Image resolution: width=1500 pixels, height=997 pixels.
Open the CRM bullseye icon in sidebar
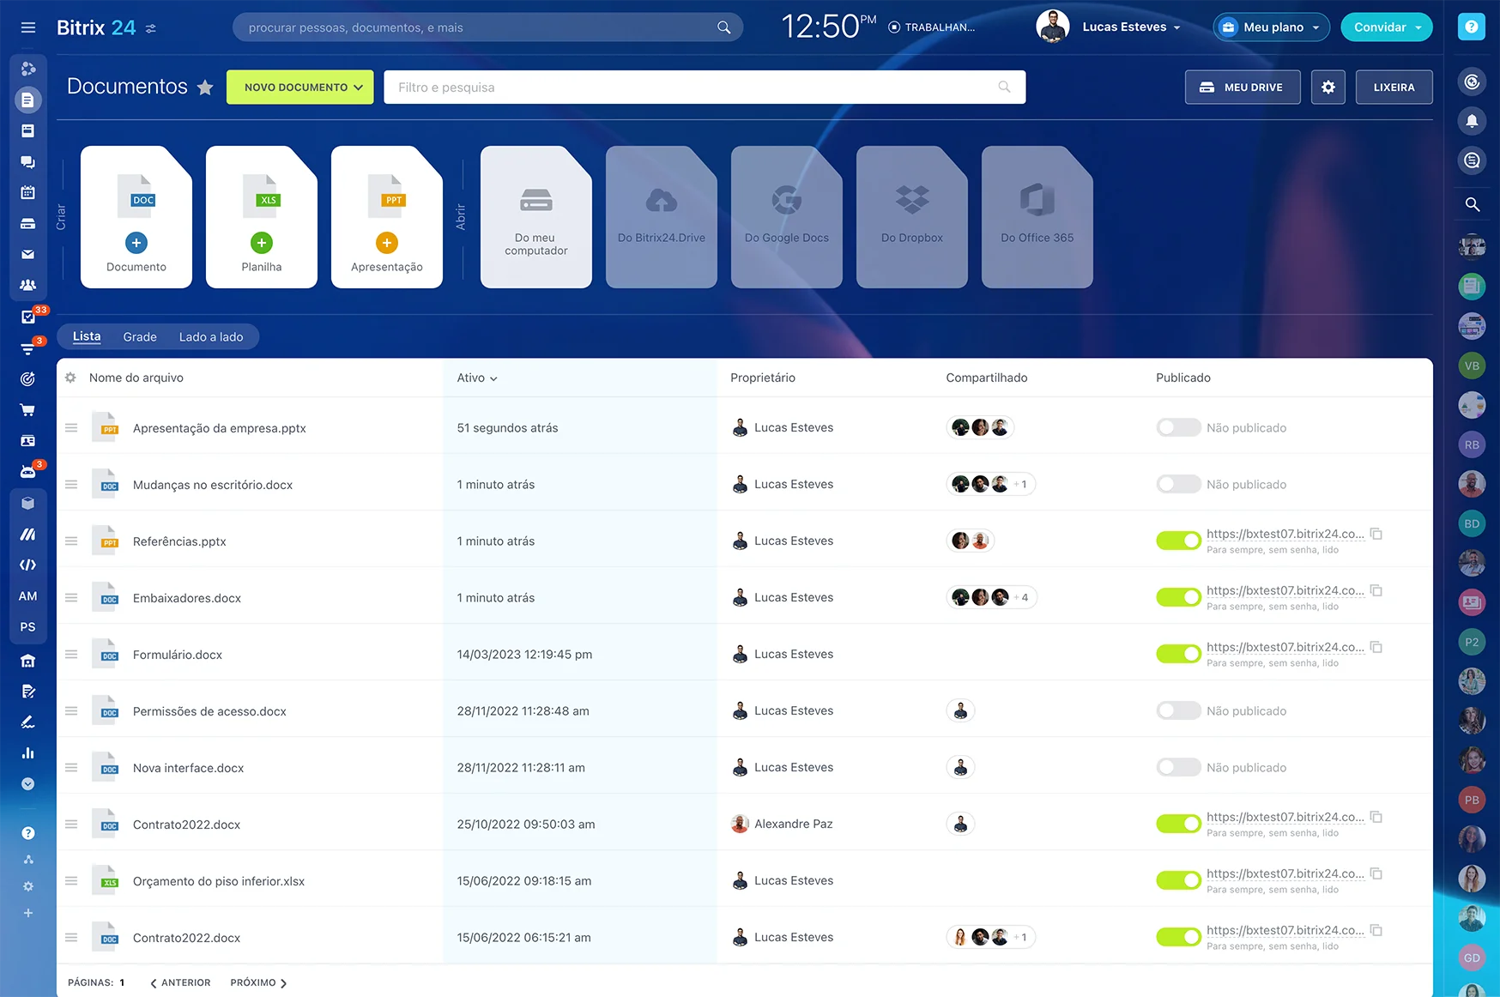click(x=28, y=378)
